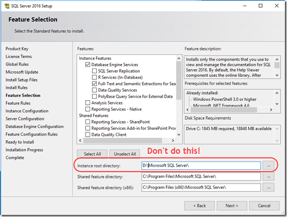Click features list left scroll arrow
287x217 pixels.
pyautogui.click(x=80, y=140)
